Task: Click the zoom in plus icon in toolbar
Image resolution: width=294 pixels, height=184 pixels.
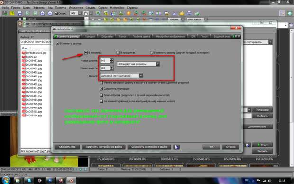Action: pos(42,13)
